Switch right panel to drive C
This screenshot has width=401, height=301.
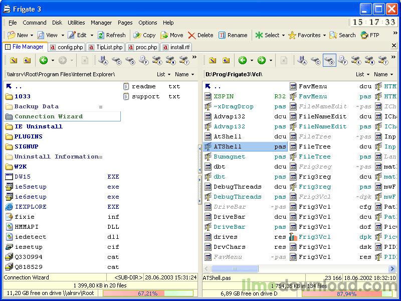316,60
